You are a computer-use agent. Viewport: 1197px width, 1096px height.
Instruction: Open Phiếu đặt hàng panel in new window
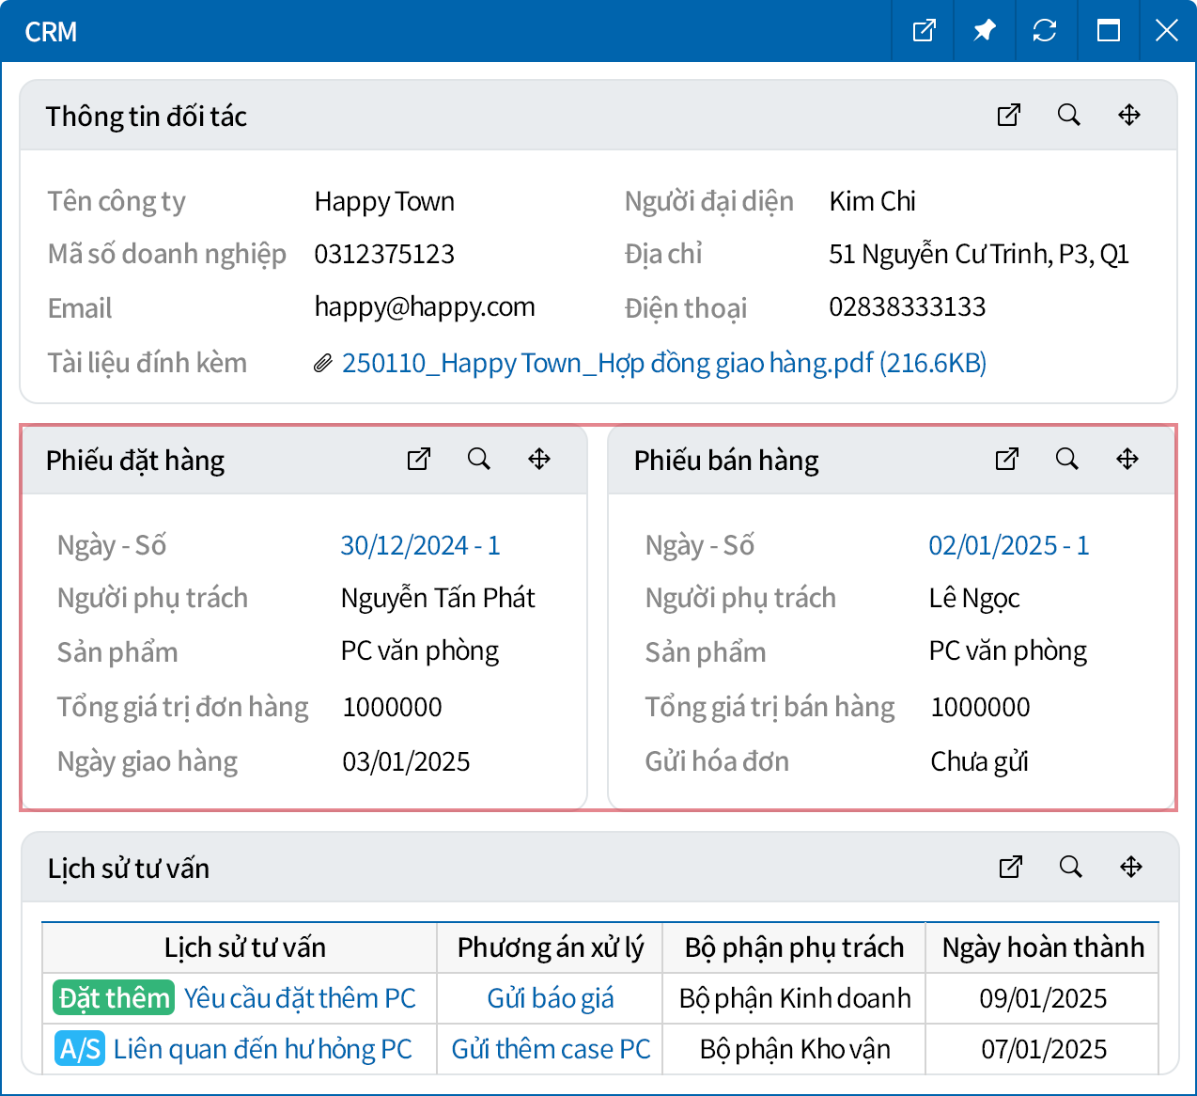tap(418, 459)
